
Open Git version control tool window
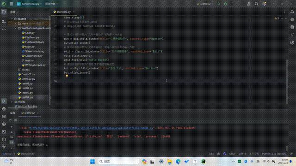4,147
